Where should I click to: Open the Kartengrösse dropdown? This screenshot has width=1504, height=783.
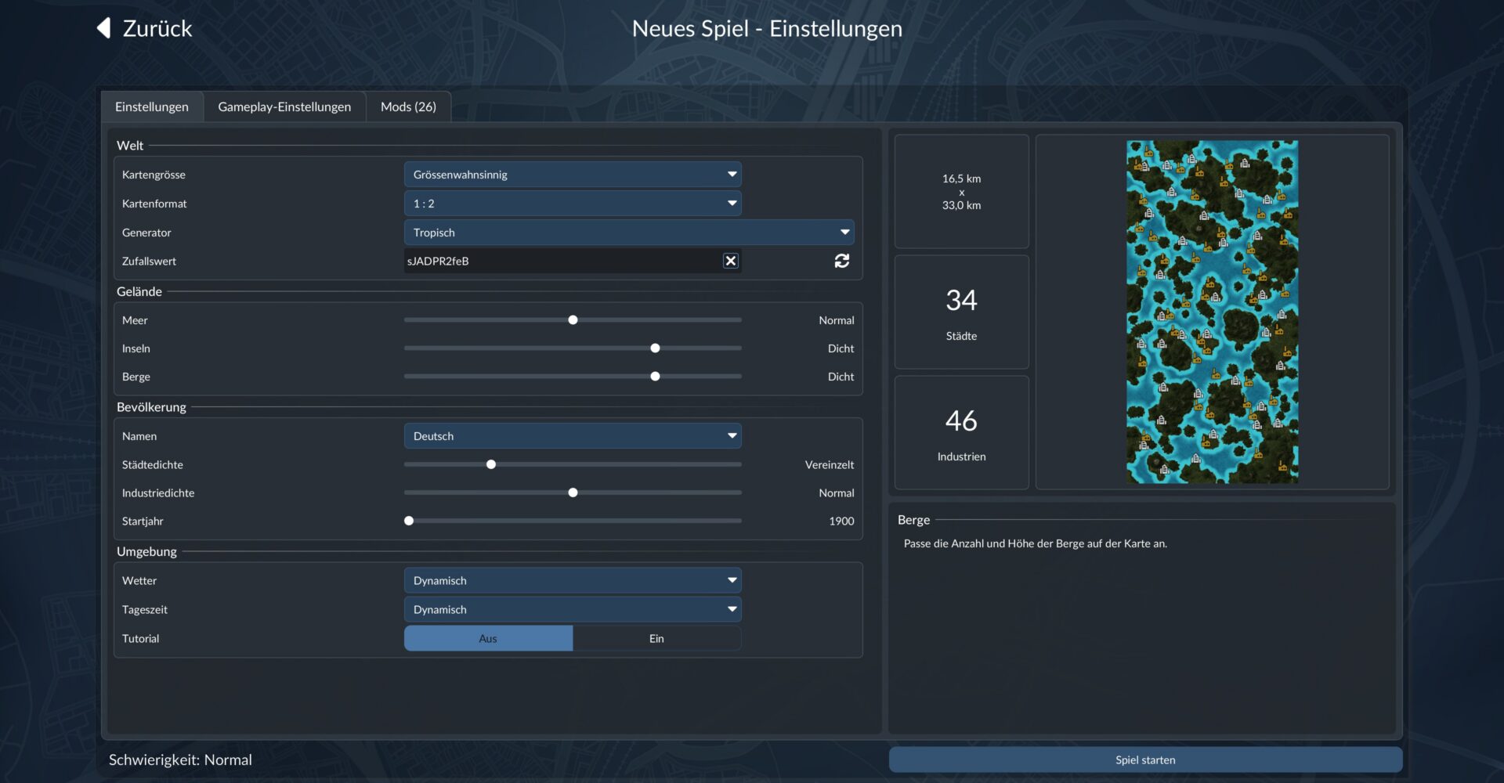(x=573, y=175)
